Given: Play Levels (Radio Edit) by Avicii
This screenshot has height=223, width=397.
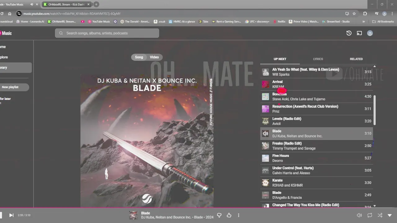Looking at the screenshot, I should (316, 121).
